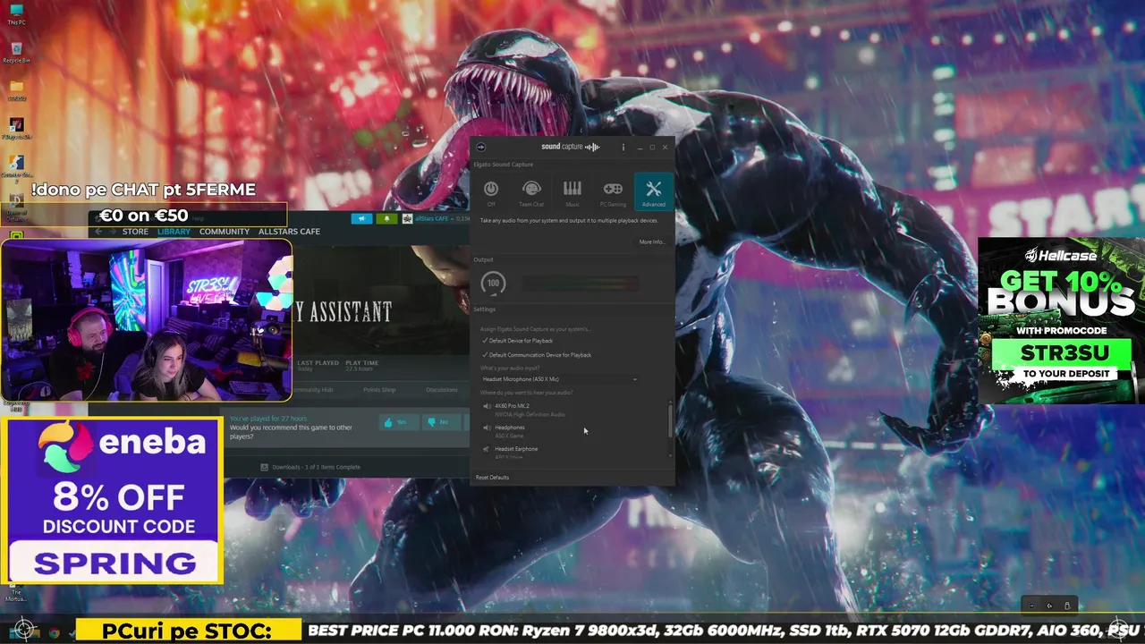This screenshot has width=1145, height=644.
Task: Click the Hellcase 10% bonus banner
Action: (1061, 320)
